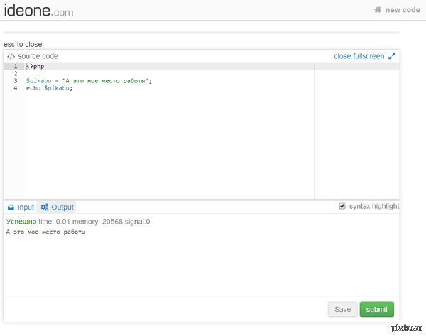Click the Output tab's gears icon
This screenshot has width=426, height=336.
pyautogui.click(x=44, y=207)
